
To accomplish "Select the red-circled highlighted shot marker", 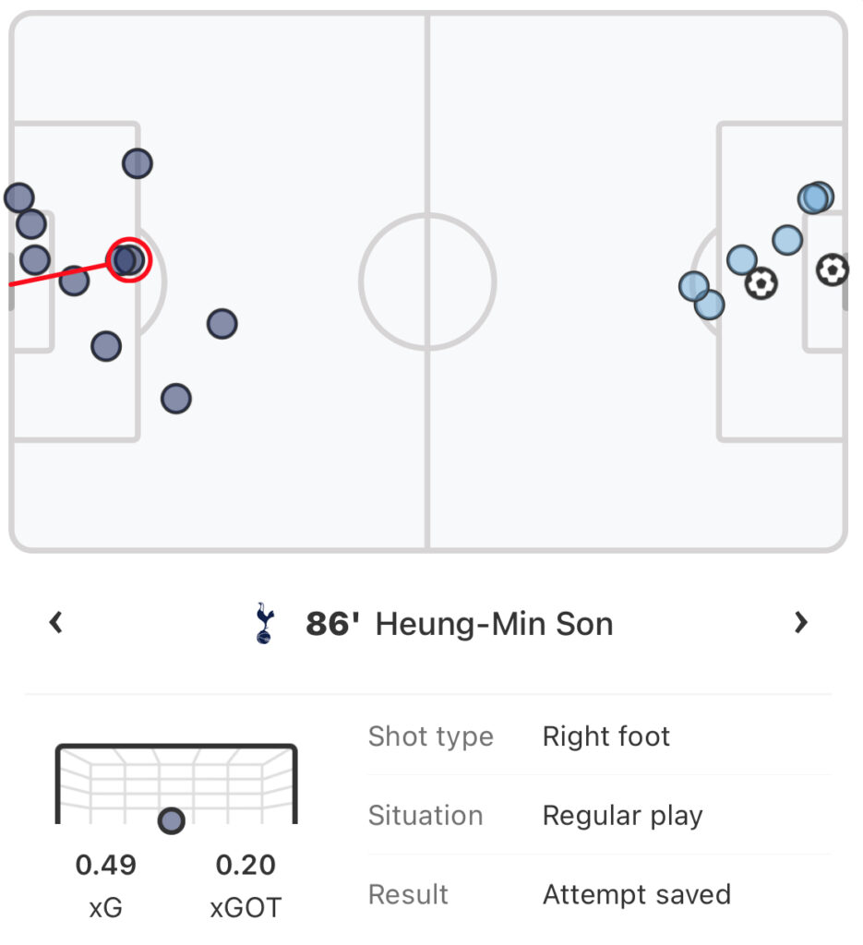I will pyautogui.click(x=128, y=259).
